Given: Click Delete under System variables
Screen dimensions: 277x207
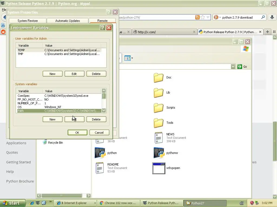Looking at the screenshot, I should coord(96,119).
